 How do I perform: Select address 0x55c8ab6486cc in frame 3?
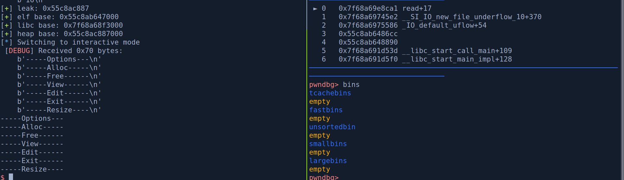368,34
